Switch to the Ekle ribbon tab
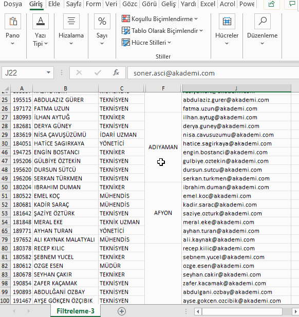The width and height of the screenshot is (299, 317). [54, 4]
